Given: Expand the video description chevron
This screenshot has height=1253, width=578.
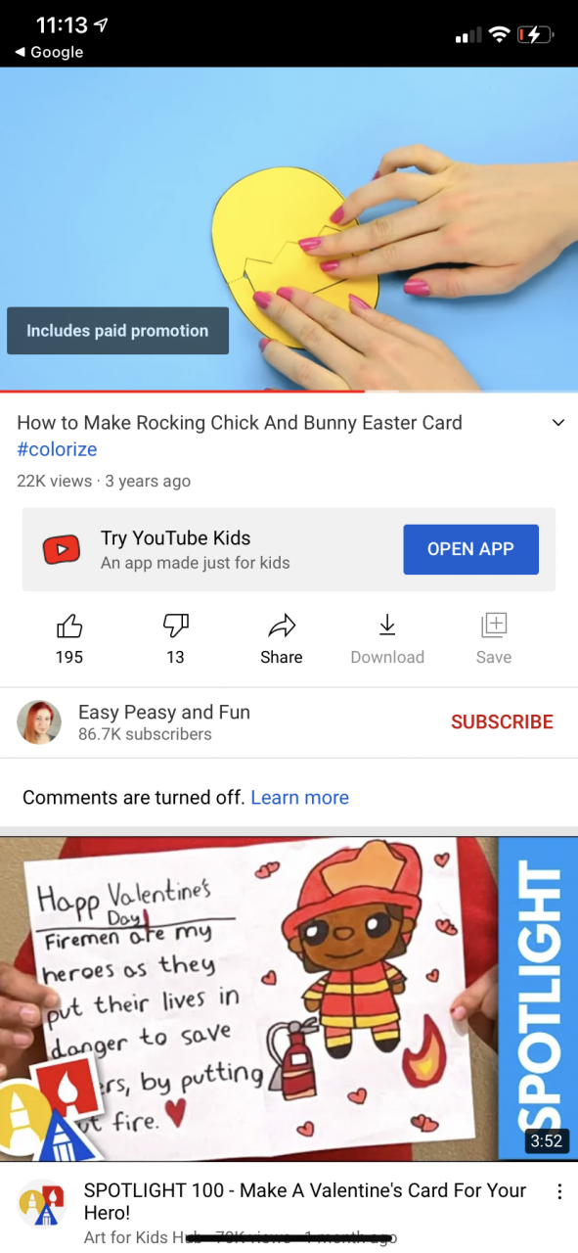Looking at the screenshot, I should [558, 423].
